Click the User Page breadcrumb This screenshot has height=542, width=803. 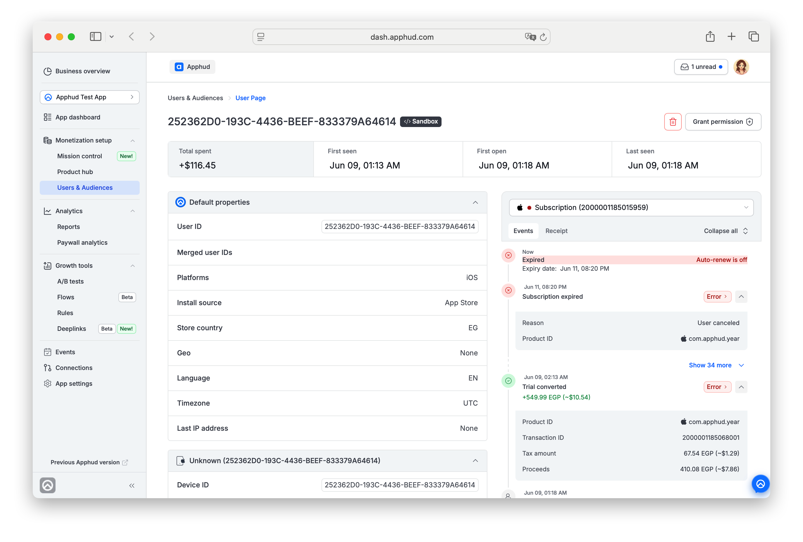pyautogui.click(x=250, y=98)
